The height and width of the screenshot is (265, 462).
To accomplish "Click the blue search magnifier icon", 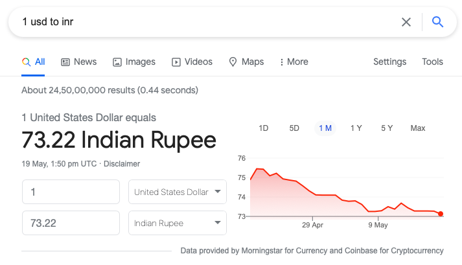I will tap(437, 22).
